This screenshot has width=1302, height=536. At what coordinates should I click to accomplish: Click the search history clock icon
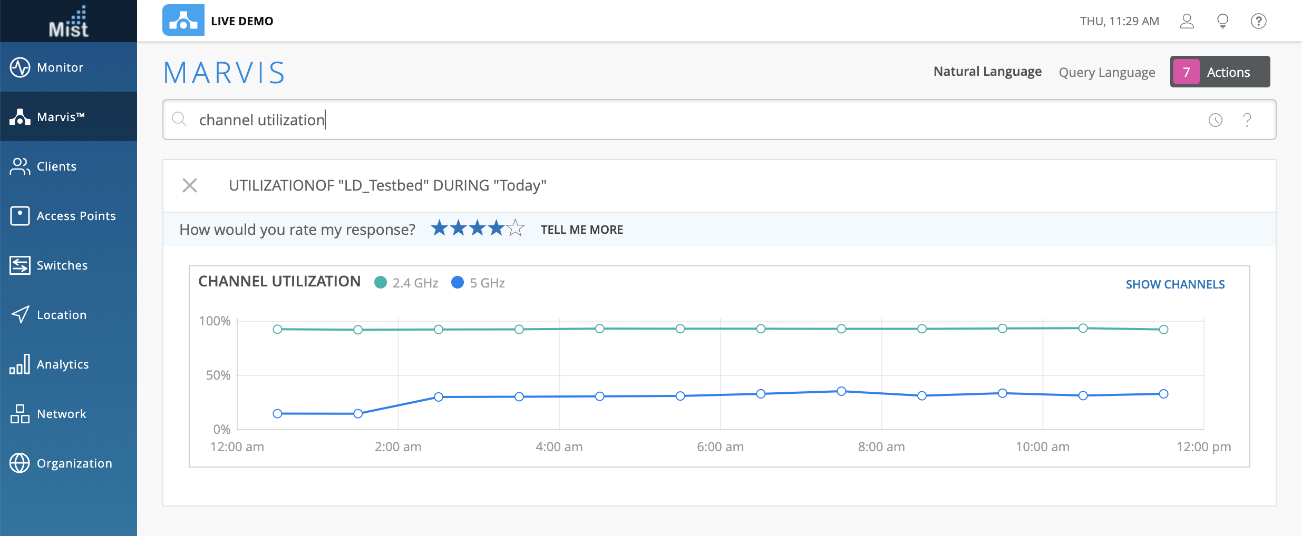[1215, 120]
